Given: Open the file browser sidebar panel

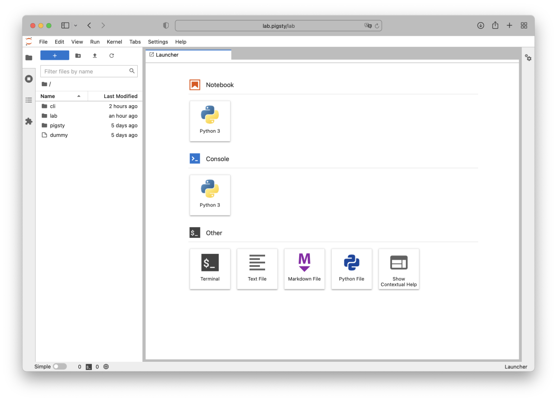Looking at the screenshot, I should click(x=29, y=57).
